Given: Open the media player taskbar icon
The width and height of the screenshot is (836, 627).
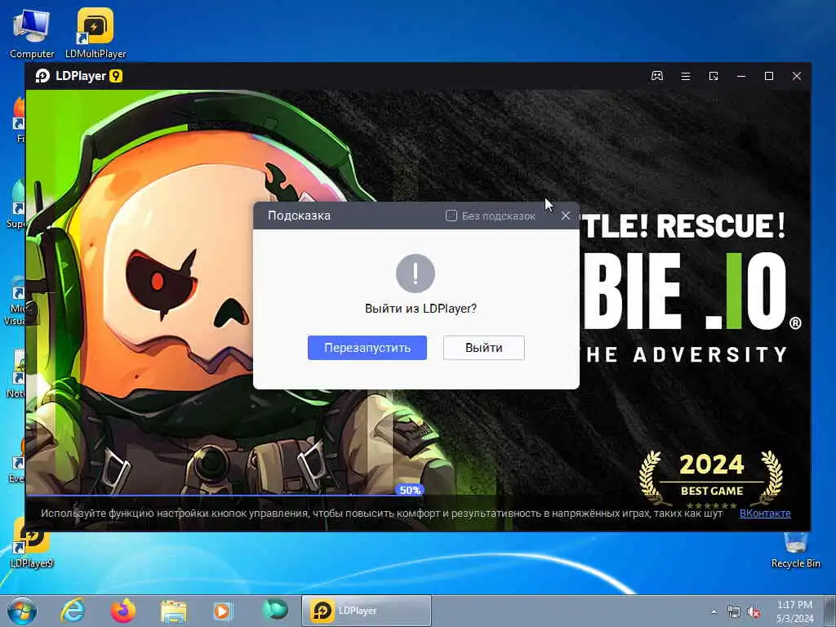Looking at the screenshot, I should pyautogui.click(x=222, y=611).
